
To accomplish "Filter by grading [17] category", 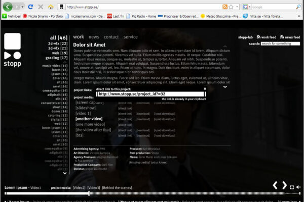I will pyautogui.click(x=56, y=58).
